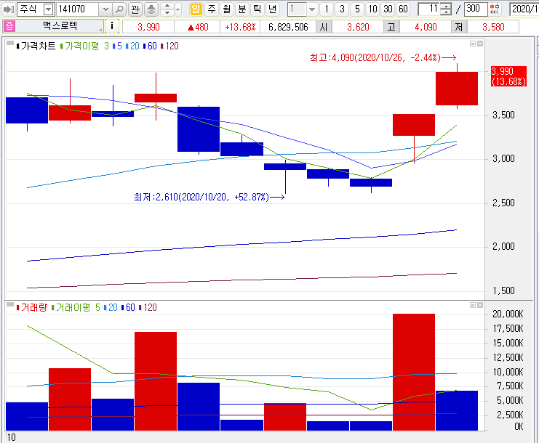Select the 주 weekly chart tab
The image size is (539, 443).
[212, 9]
